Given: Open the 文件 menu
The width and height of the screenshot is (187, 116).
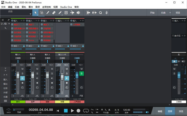Looking at the screenshot, I should click(3, 7).
